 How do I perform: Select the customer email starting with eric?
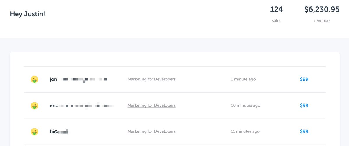82,105
